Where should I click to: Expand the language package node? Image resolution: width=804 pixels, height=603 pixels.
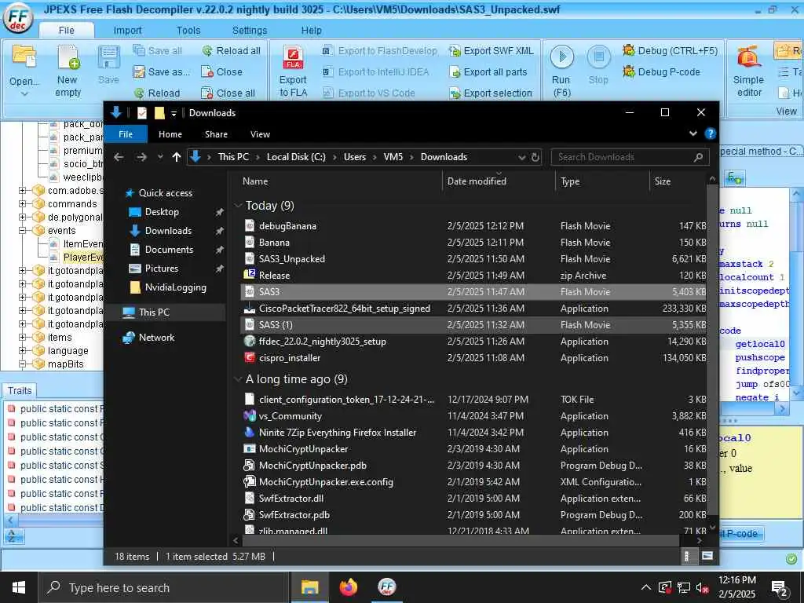point(22,351)
